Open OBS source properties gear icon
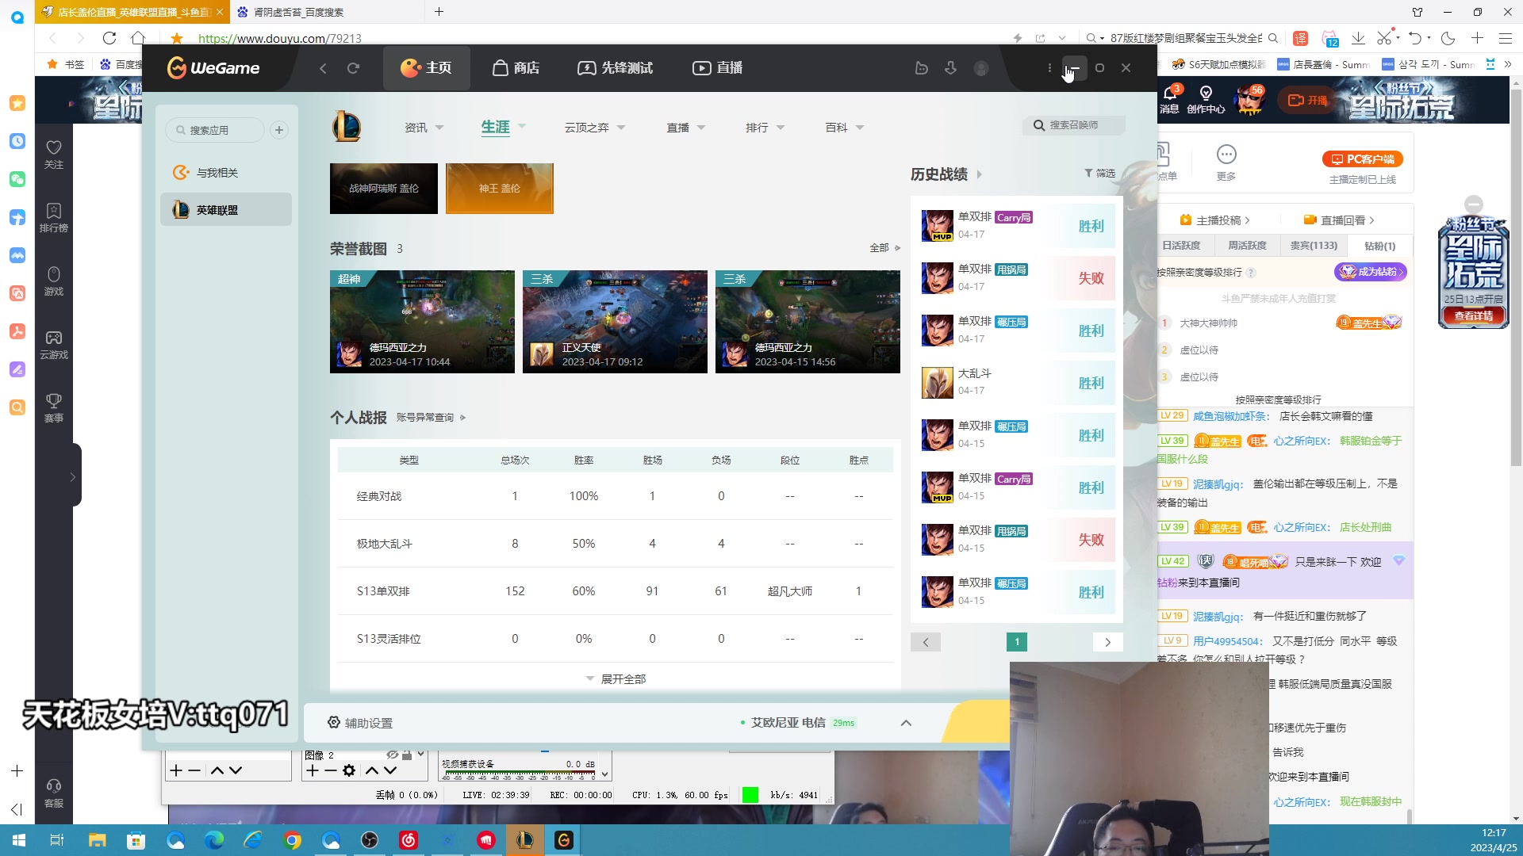The width and height of the screenshot is (1523, 856). coord(349,770)
